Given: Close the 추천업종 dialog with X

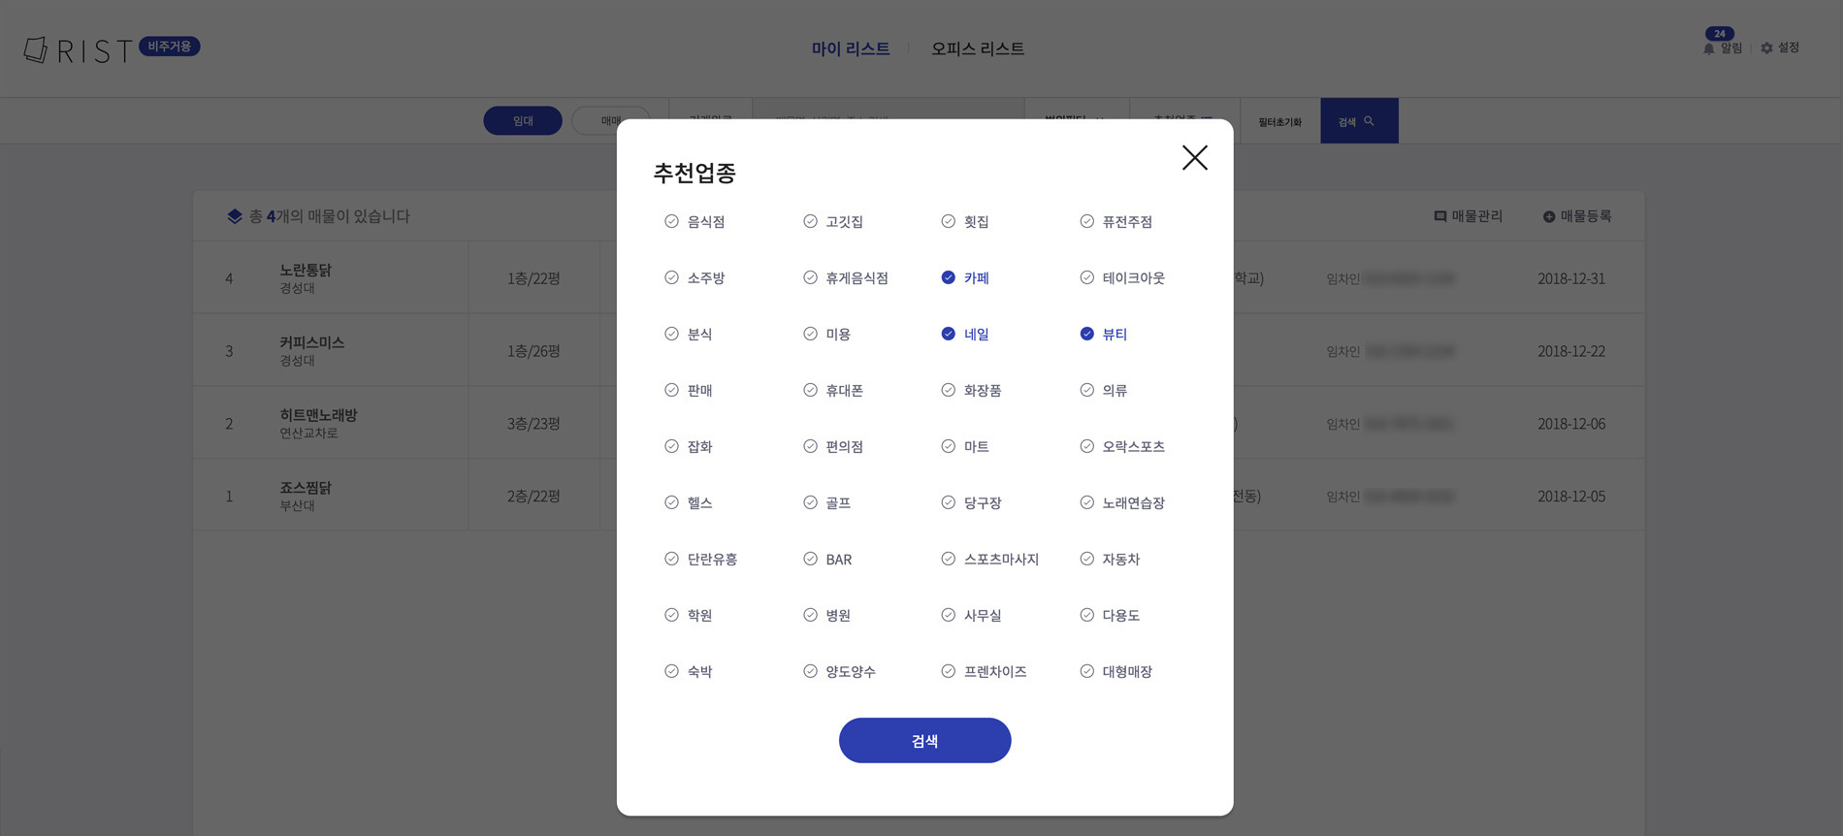Looking at the screenshot, I should [1194, 158].
